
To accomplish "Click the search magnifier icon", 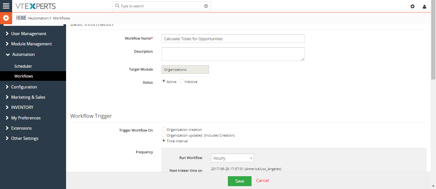I will coord(117,6).
